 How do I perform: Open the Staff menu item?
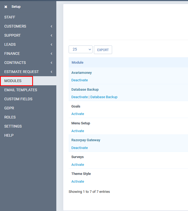click(x=10, y=17)
